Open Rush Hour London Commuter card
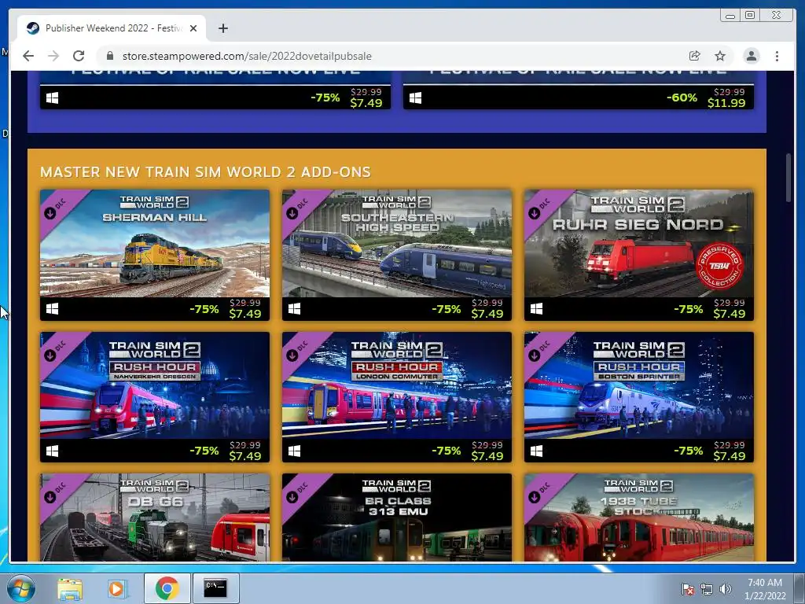This screenshot has height=604, width=805. tap(397, 397)
